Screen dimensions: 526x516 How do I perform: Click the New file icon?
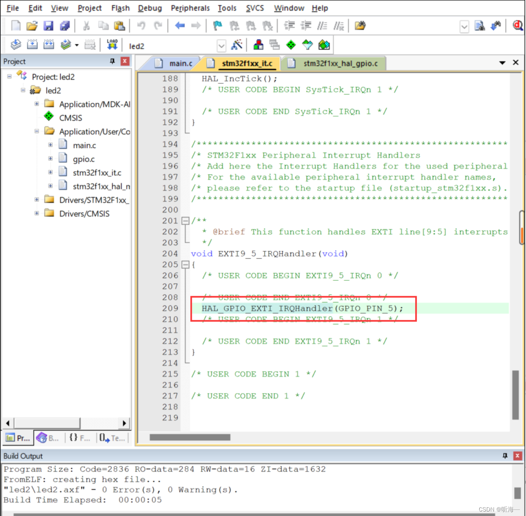click(x=16, y=25)
